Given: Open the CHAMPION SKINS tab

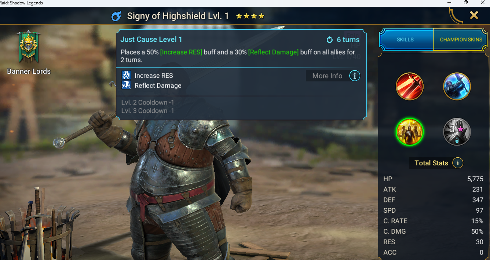Looking at the screenshot, I should 461,40.
